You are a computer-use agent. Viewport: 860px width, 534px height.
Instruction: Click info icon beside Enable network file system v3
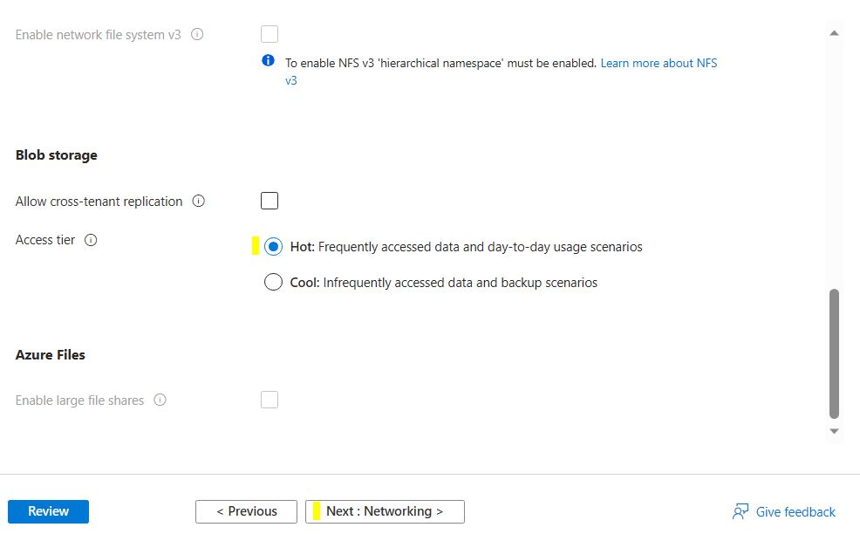(197, 35)
